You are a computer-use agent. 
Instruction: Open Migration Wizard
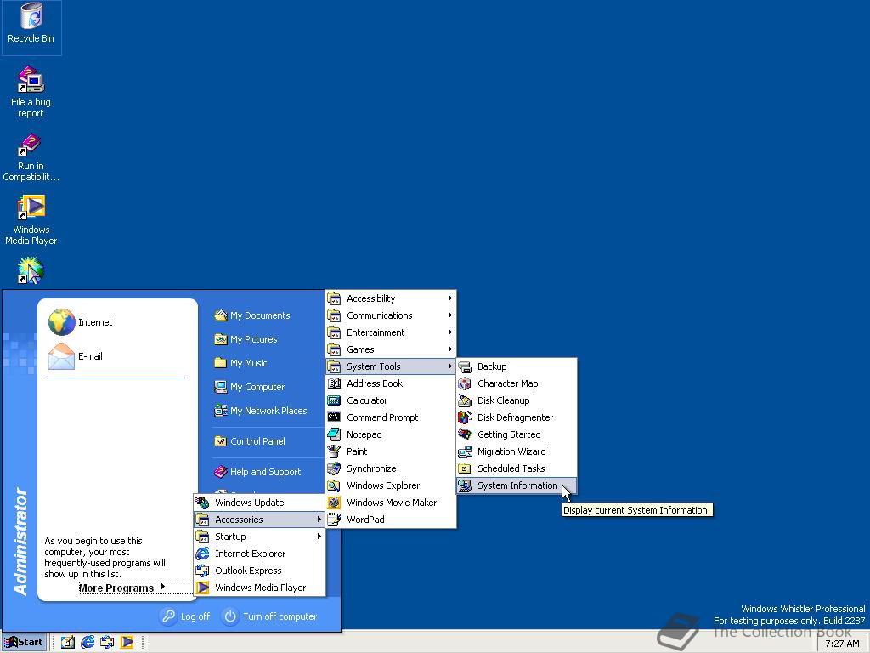[517, 452]
